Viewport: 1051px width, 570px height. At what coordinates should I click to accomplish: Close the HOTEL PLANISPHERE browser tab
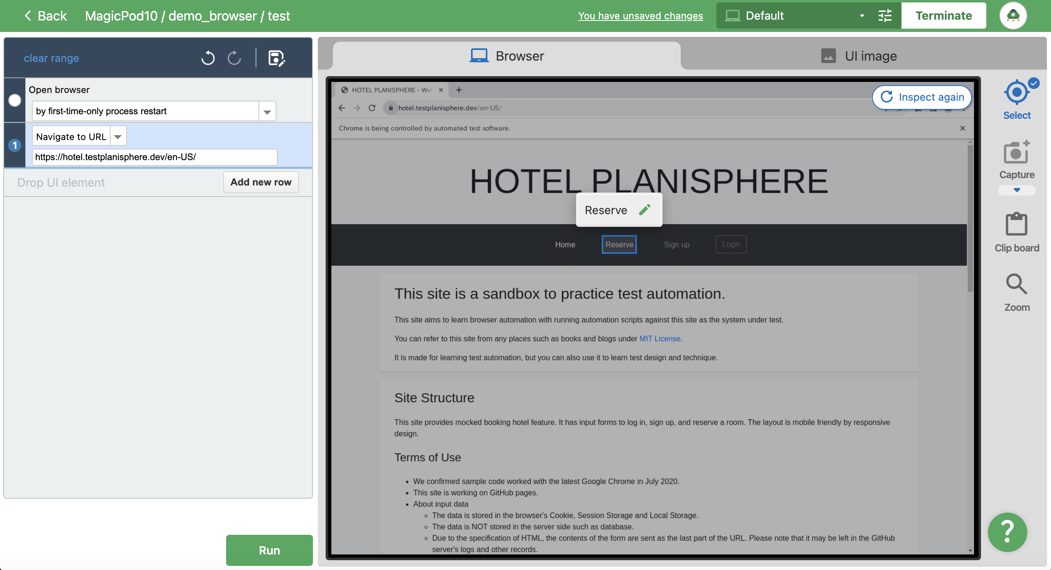click(x=441, y=90)
